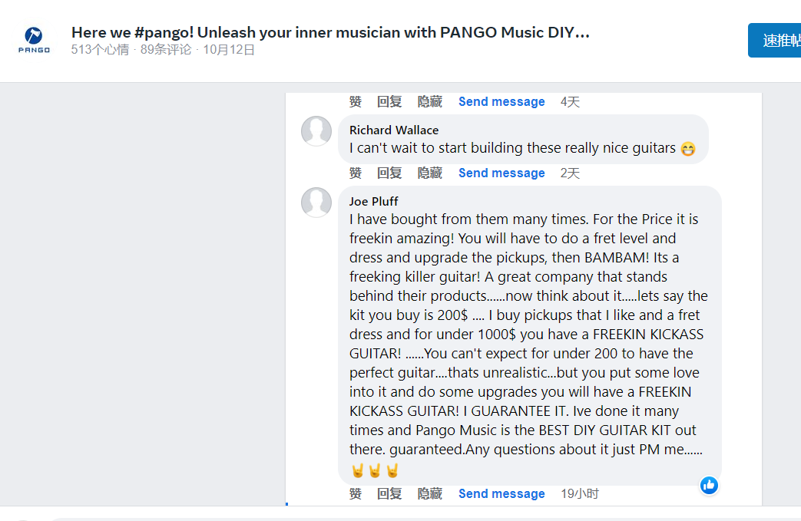Click Send message under Richard Wallace's comment
The height and width of the screenshot is (521, 801).
pos(501,173)
